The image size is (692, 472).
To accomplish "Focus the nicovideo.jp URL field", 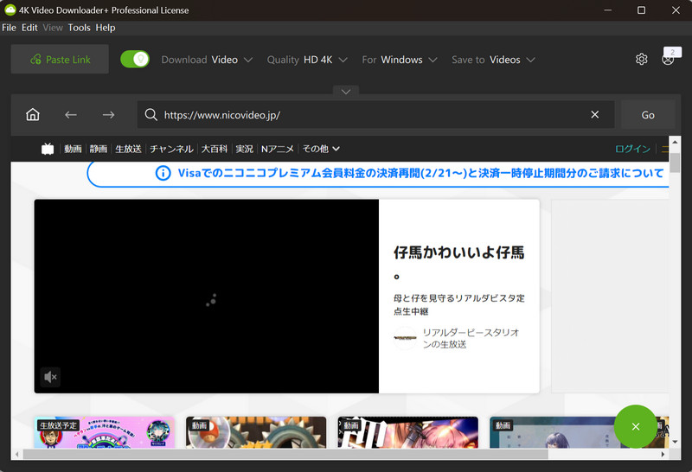I will (x=375, y=115).
